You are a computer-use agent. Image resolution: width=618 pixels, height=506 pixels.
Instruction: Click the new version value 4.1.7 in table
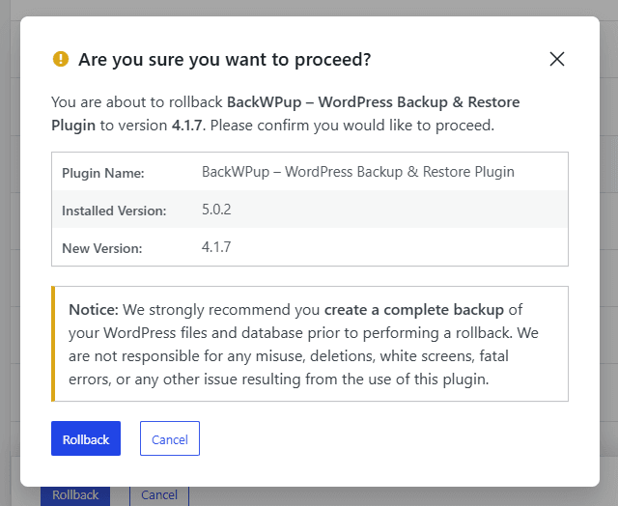coord(216,247)
